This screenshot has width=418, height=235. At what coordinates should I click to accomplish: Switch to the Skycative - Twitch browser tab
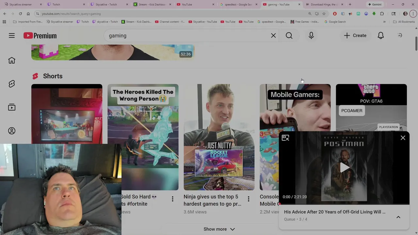[108, 5]
